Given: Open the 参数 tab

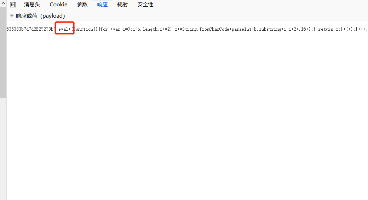Looking at the screenshot, I should tap(82, 5).
